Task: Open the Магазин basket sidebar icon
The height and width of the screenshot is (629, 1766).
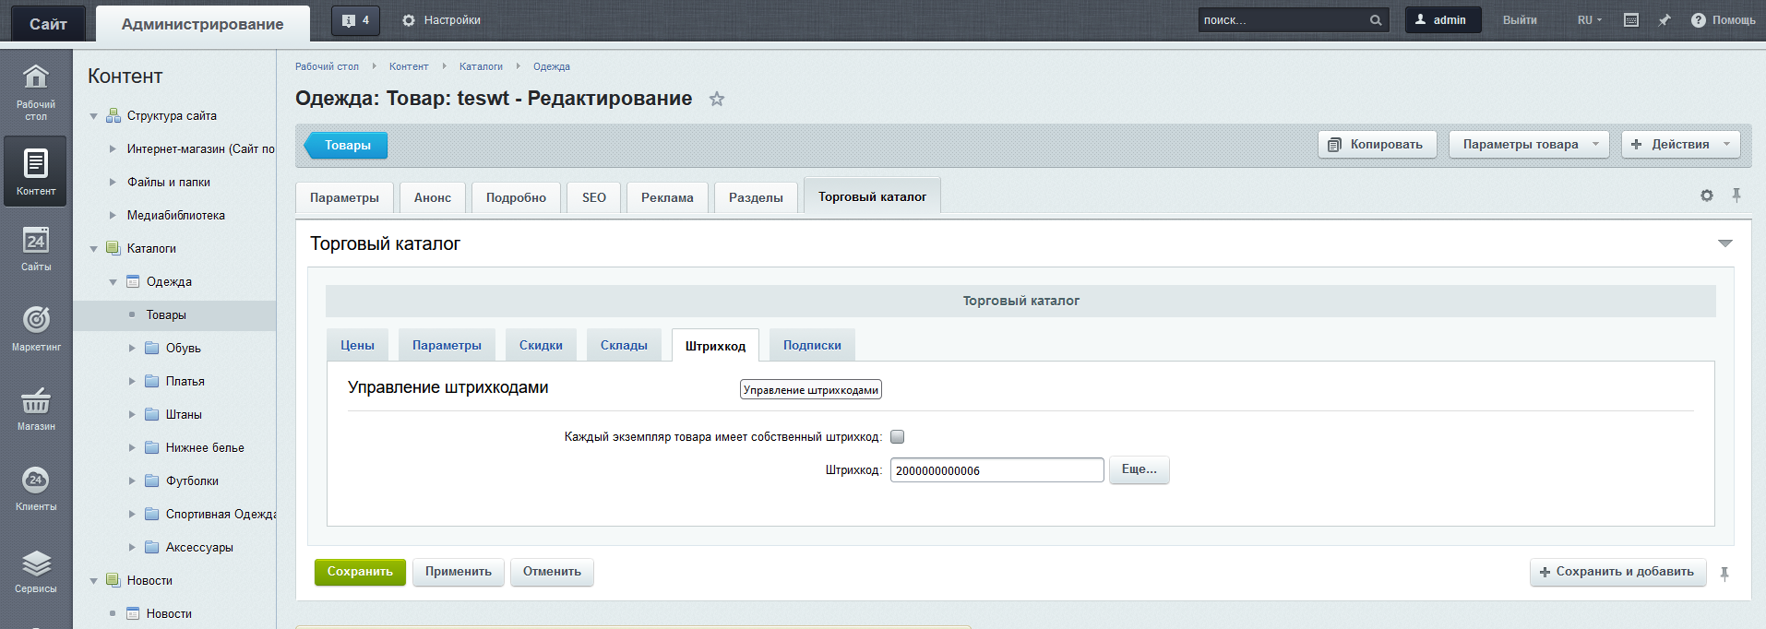Action: tap(36, 407)
